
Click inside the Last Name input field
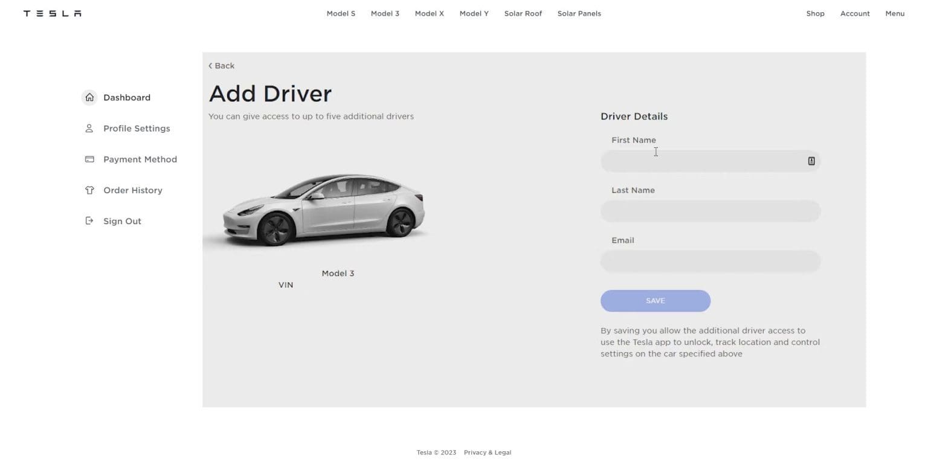point(710,211)
